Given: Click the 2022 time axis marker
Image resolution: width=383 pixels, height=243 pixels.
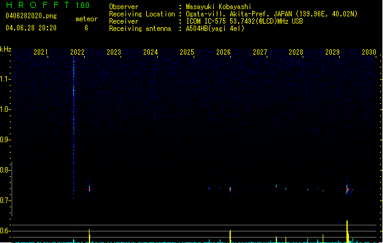Looking at the screenshot, I should (x=77, y=52).
